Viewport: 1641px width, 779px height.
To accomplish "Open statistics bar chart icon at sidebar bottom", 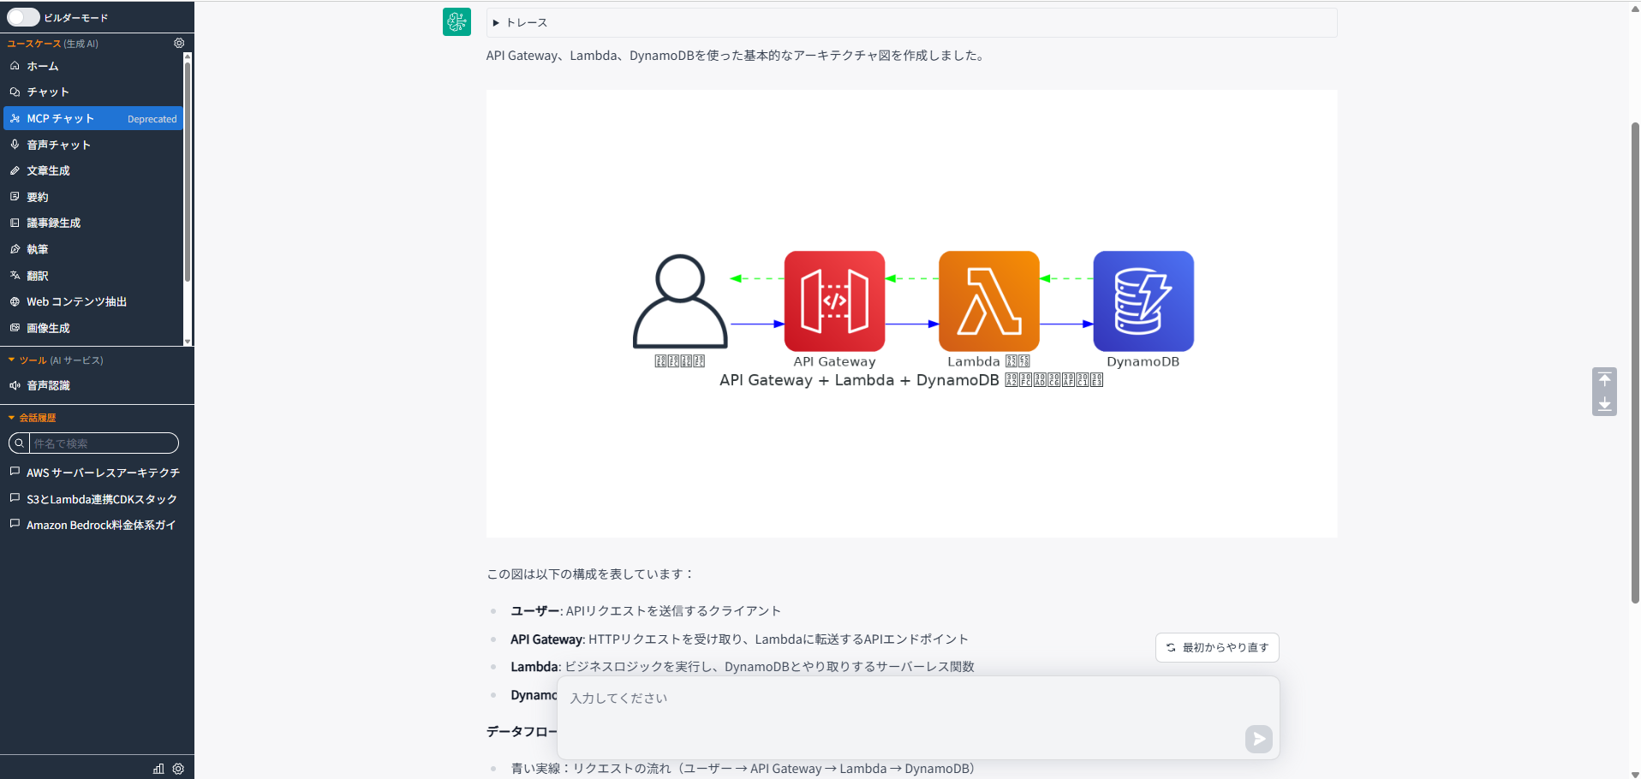I will tap(158, 769).
